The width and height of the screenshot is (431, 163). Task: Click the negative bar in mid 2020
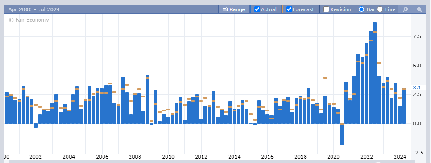[342, 134]
